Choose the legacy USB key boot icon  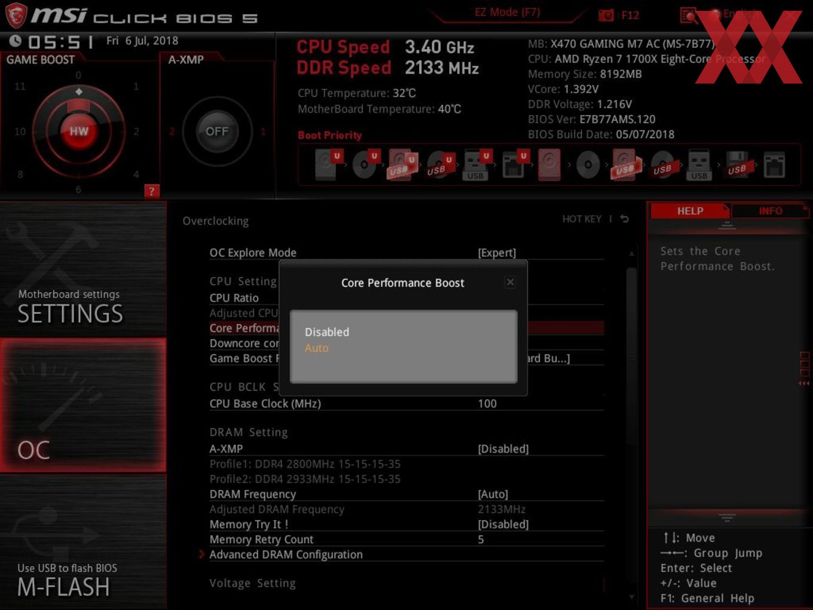(699, 164)
